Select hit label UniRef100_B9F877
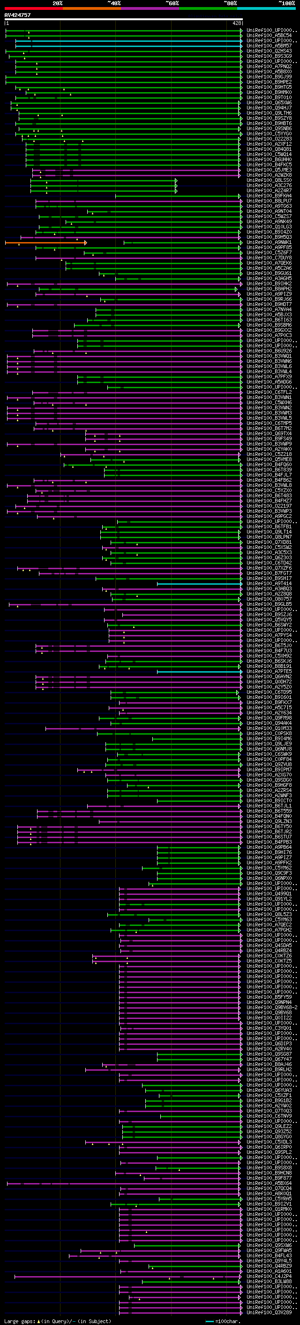The height and width of the screenshot is (1325, 300). pos(269,1178)
